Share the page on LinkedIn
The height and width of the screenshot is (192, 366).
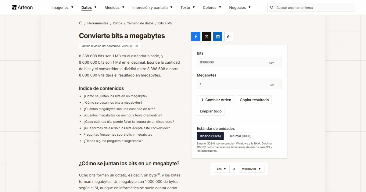(x=218, y=37)
